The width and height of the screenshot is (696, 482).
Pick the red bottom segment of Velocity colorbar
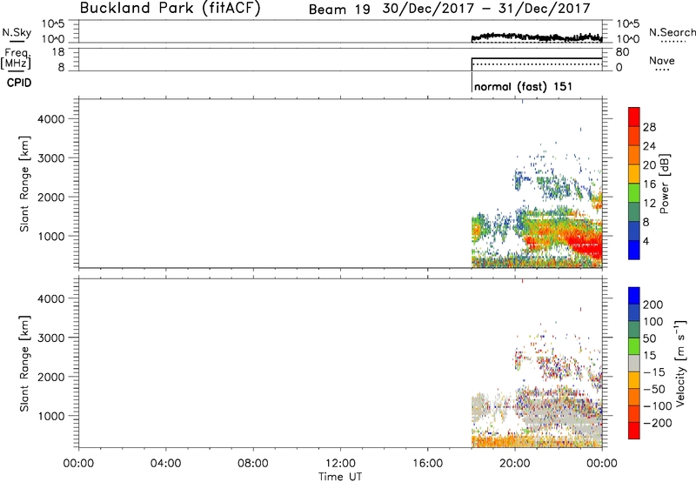tap(634, 431)
